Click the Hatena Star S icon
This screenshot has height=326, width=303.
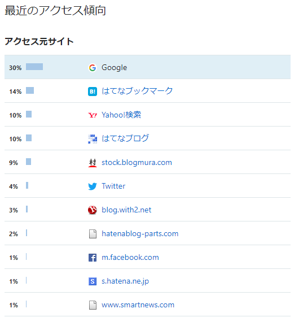coord(93,281)
